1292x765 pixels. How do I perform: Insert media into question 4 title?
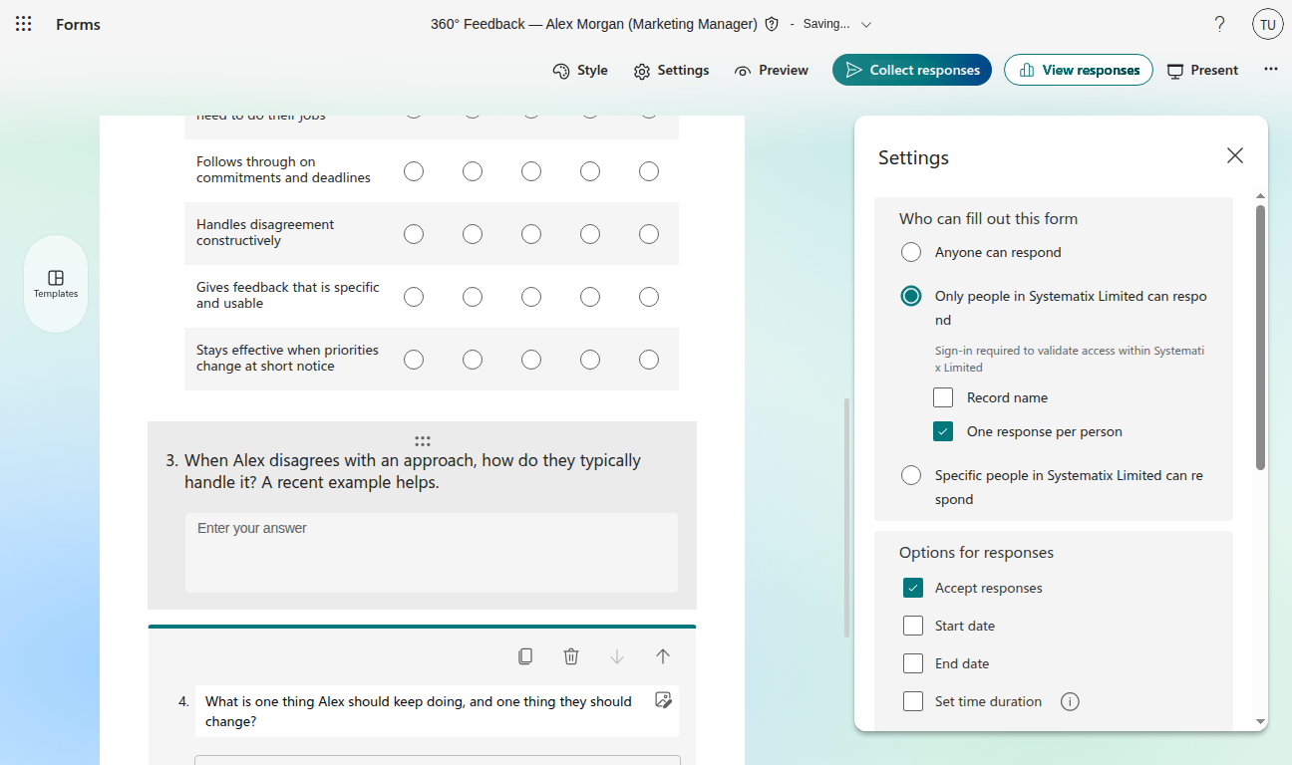click(x=663, y=700)
